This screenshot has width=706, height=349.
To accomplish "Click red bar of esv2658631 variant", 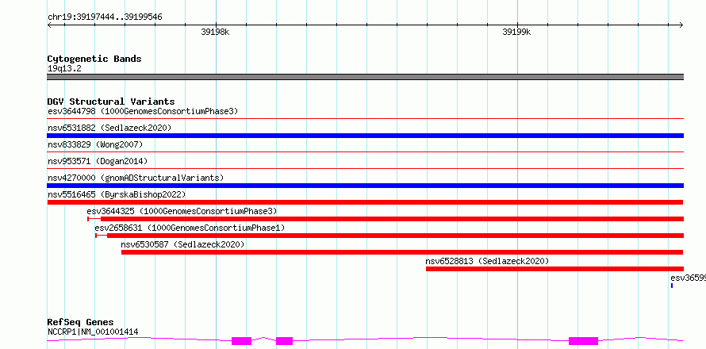I will click(x=395, y=236).
